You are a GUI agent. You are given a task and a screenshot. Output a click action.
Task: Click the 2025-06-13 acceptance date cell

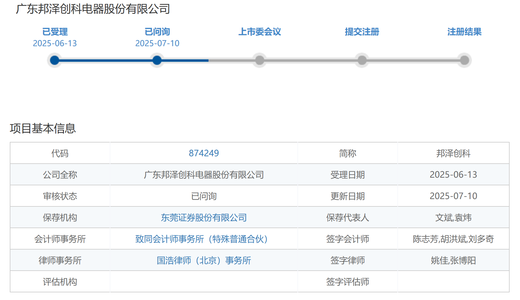coord(453,175)
